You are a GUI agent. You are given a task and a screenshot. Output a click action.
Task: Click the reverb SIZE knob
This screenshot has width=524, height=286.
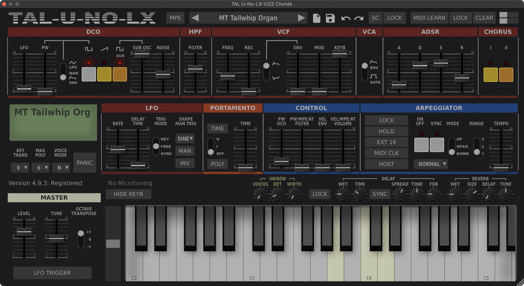pyautogui.click(x=472, y=194)
